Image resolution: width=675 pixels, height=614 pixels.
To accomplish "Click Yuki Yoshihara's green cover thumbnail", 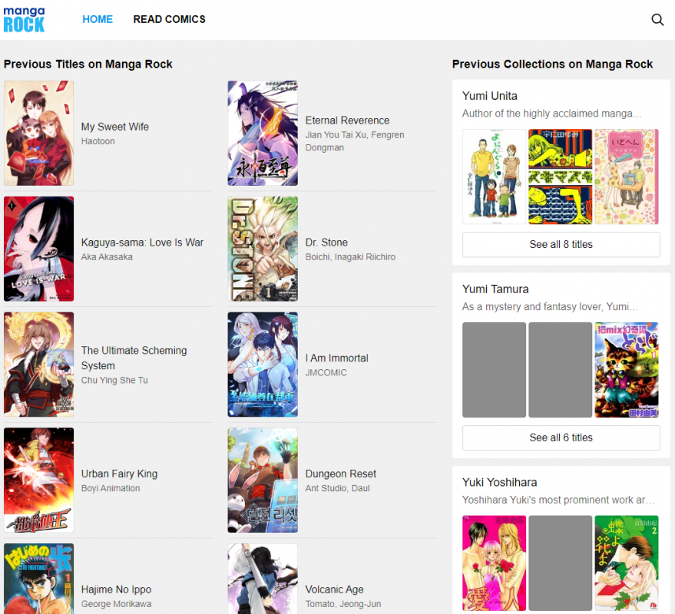I will click(627, 563).
